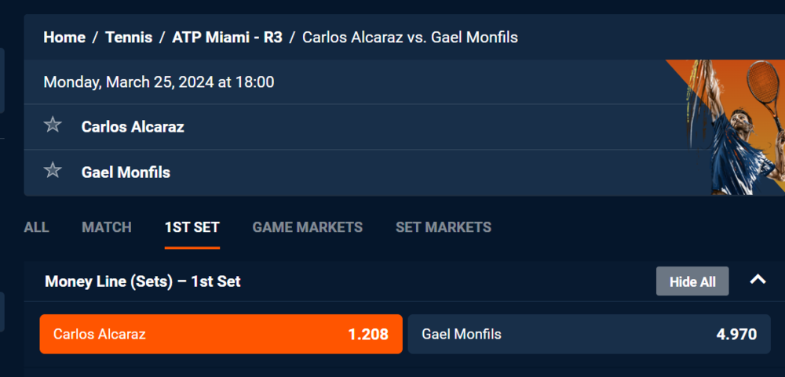Click the match date Monday, March 25, 2024

pos(159,82)
